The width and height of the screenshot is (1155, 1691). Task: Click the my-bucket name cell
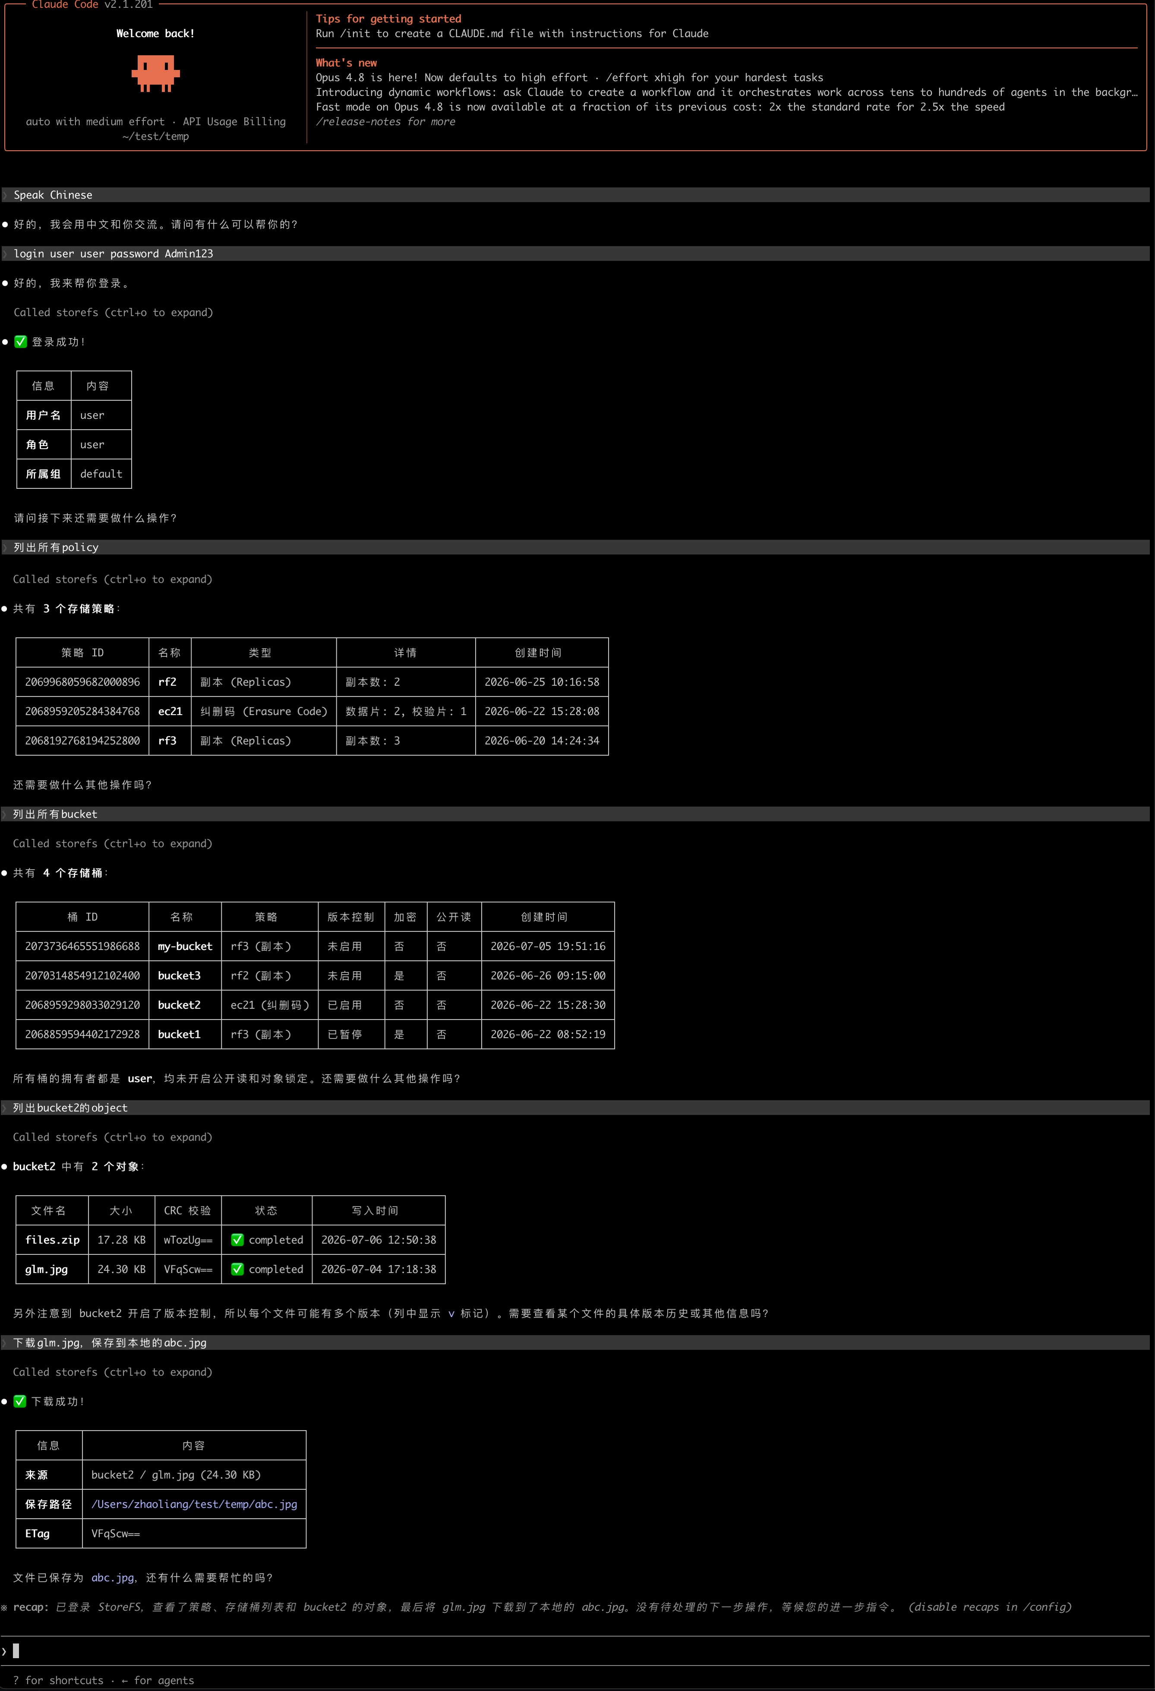click(x=185, y=946)
